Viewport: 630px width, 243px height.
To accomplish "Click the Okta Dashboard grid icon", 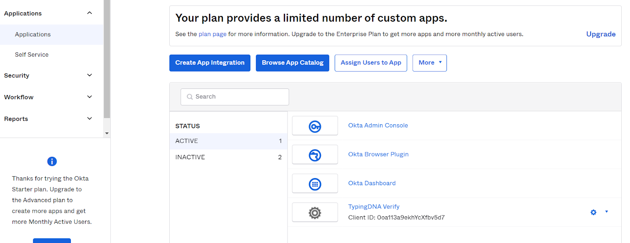I will tap(315, 184).
